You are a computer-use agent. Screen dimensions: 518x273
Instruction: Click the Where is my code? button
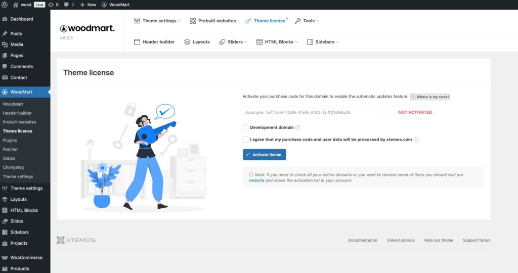point(430,97)
